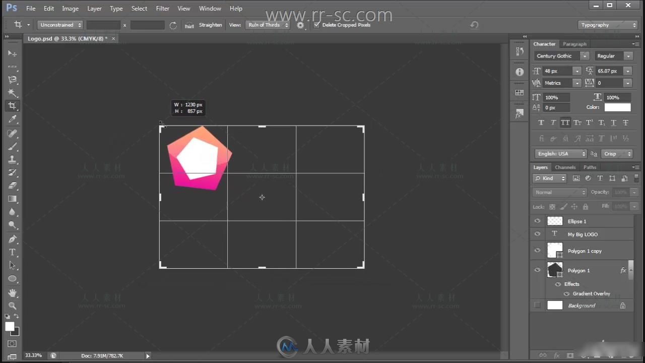Toggle Faux Bold text style
Image resolution: width=645 pixels, height=363 pixels.
point(541,123)
